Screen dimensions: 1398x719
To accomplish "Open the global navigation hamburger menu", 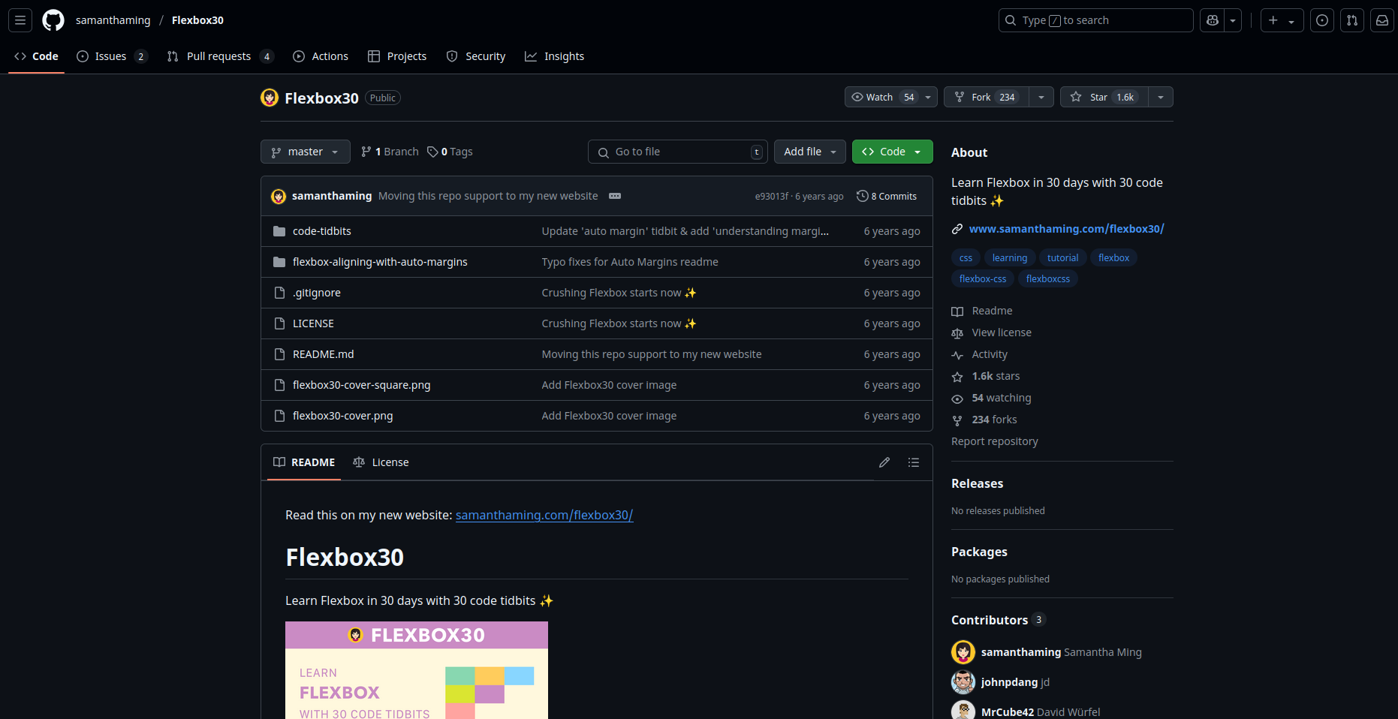I will pos(20,20).
